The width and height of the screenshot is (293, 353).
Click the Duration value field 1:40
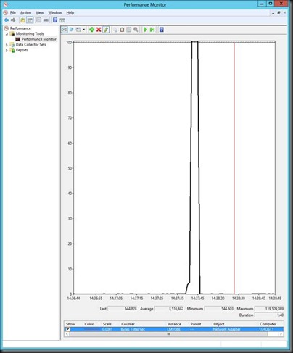coord(269,315)
